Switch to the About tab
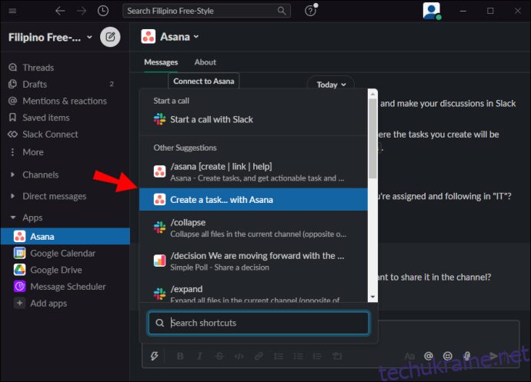Screen dimensions: 531x382 205,62
